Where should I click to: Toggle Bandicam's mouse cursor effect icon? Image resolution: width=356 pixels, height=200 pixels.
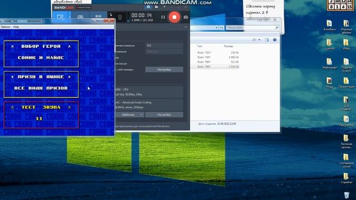point(111,16)
